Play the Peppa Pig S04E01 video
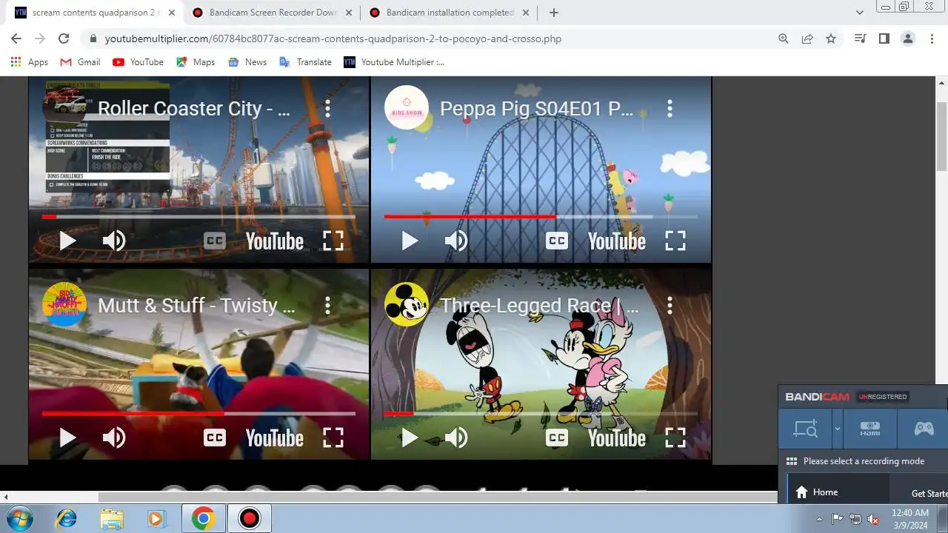The image size is (948, 533). (x=410, y=241)
